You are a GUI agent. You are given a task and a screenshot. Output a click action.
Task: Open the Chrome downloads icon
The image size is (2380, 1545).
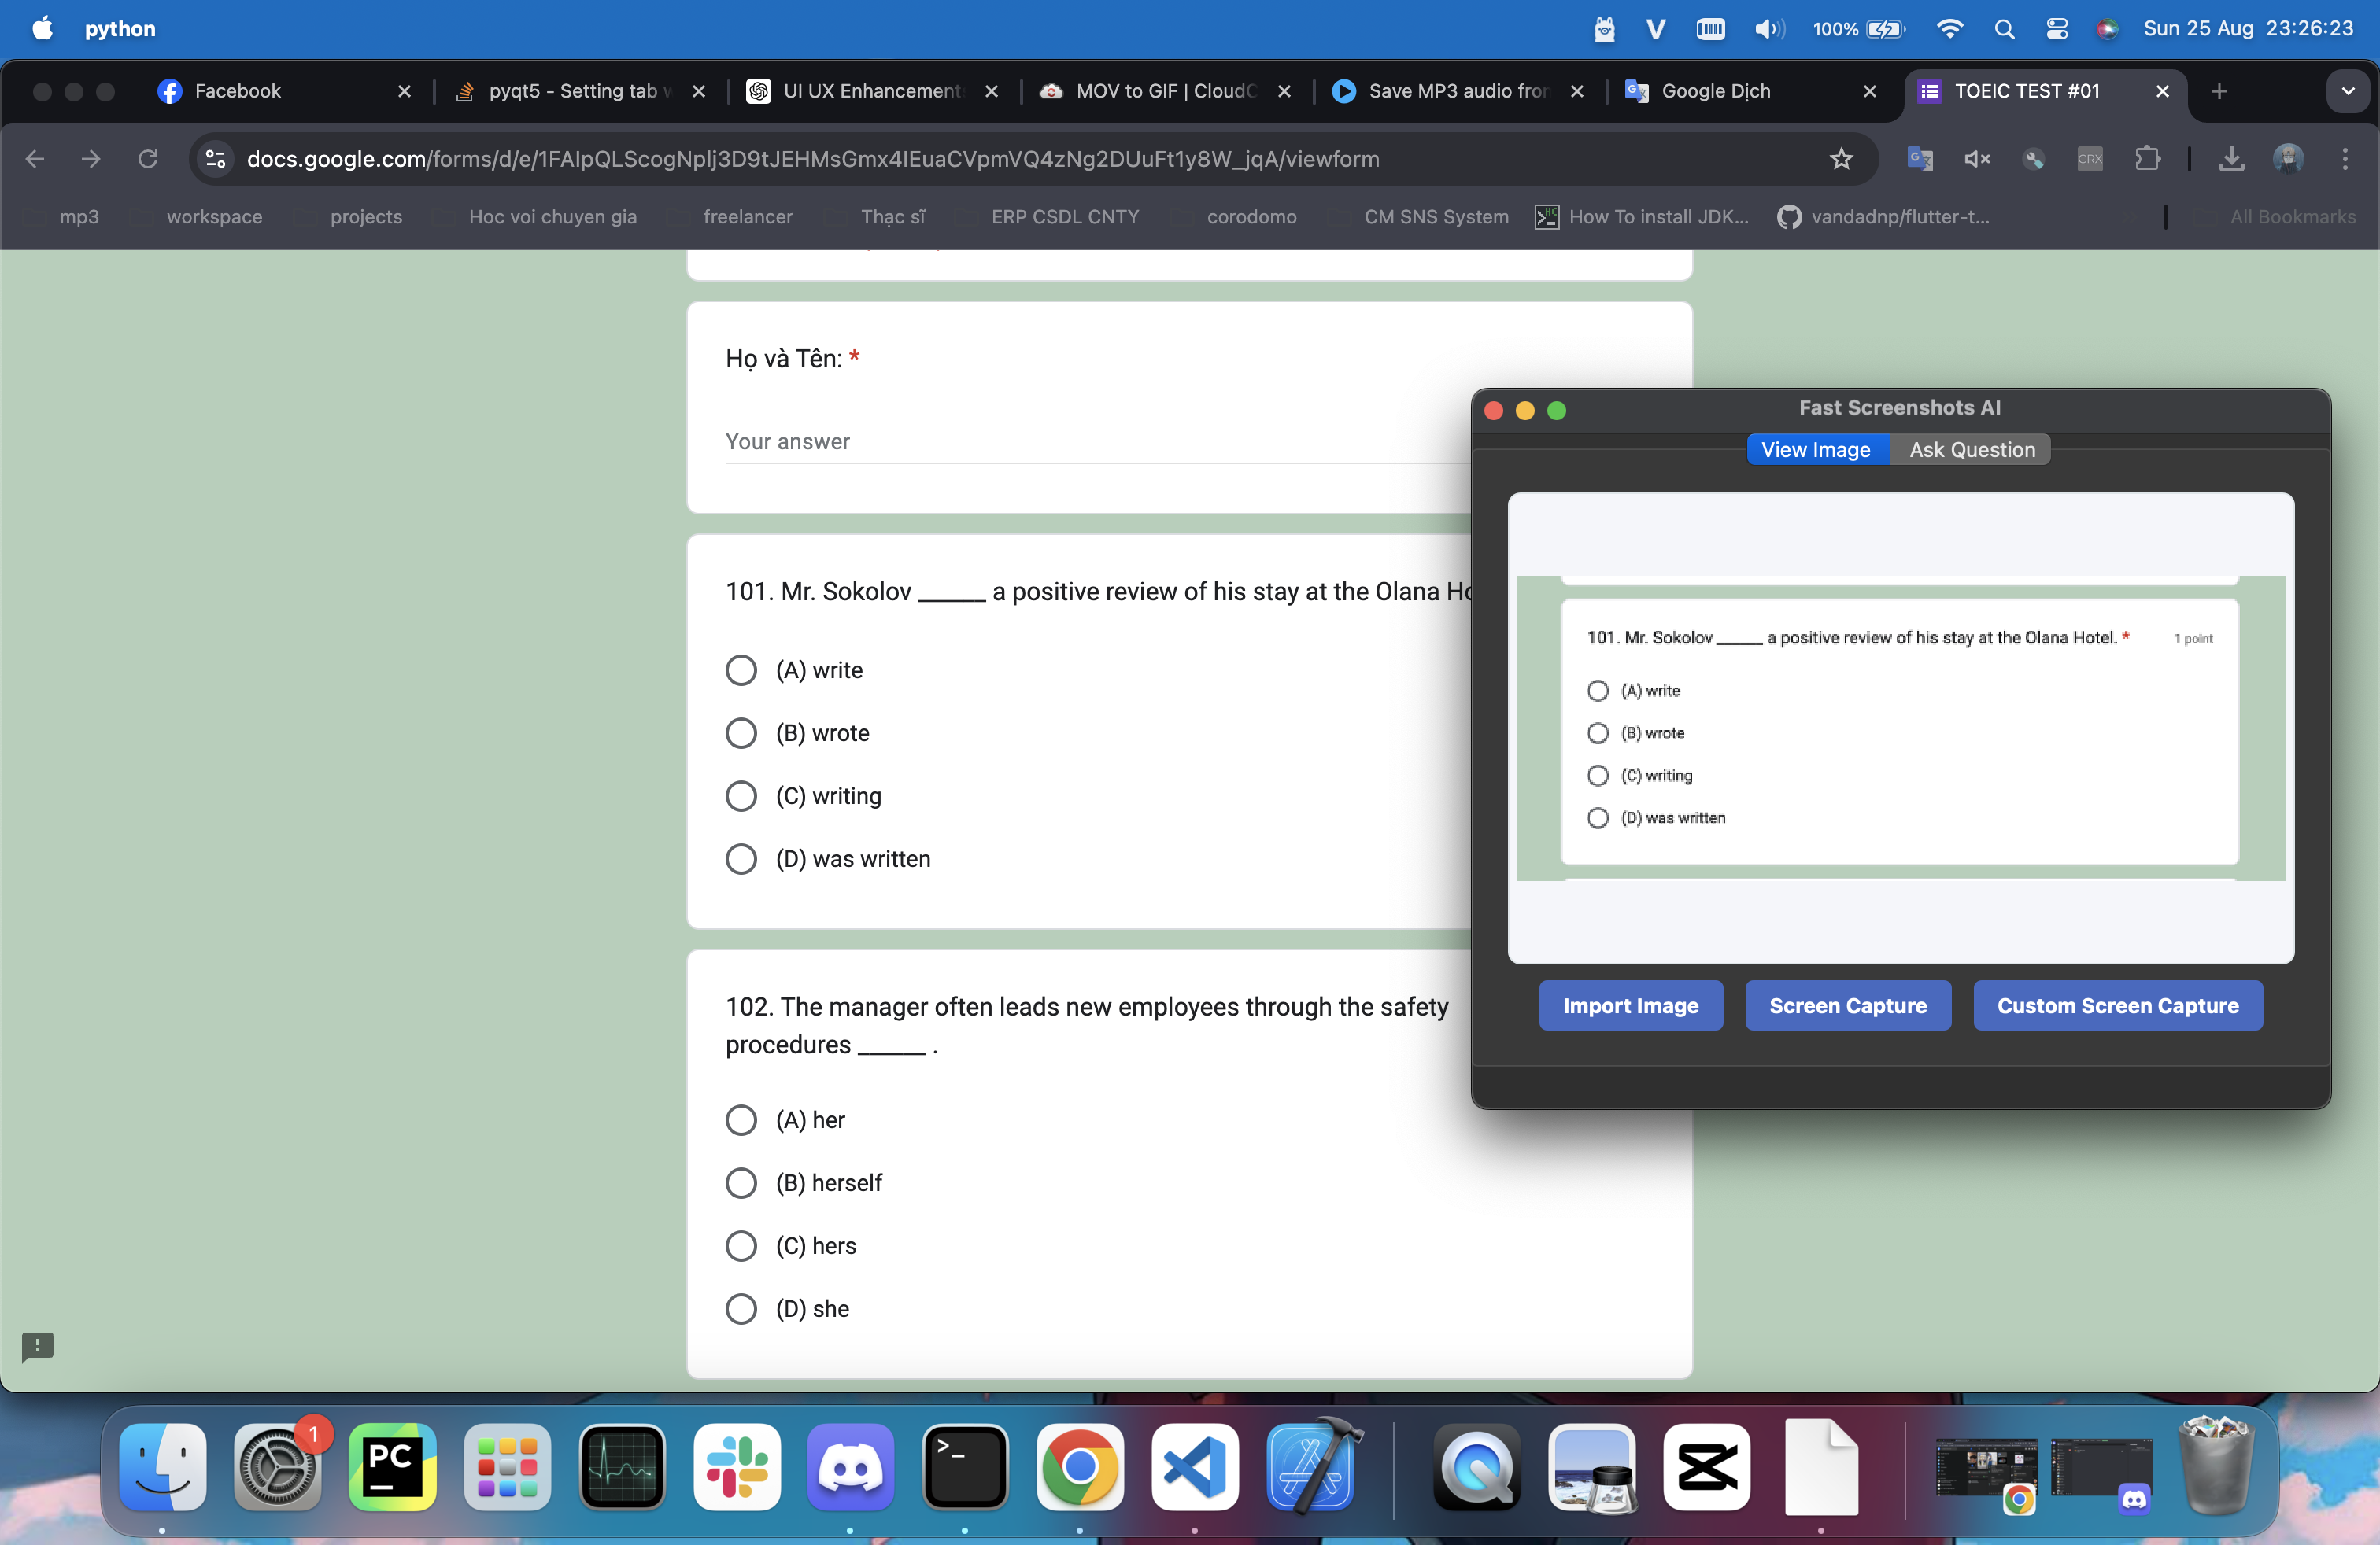(2231, 159)
